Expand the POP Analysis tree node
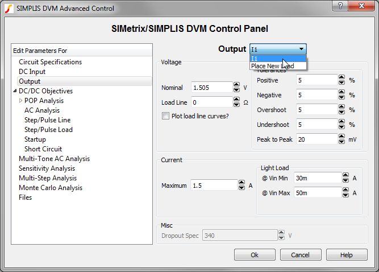This screenshot has height=272, width=379. coord(21,101)
